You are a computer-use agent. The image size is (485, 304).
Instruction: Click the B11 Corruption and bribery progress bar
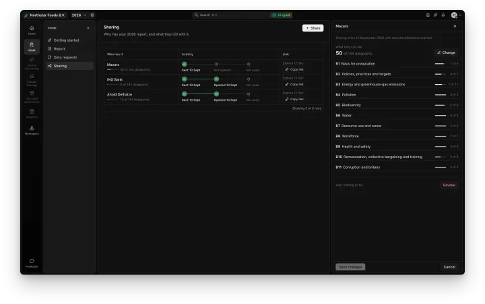tap(440, 167)
